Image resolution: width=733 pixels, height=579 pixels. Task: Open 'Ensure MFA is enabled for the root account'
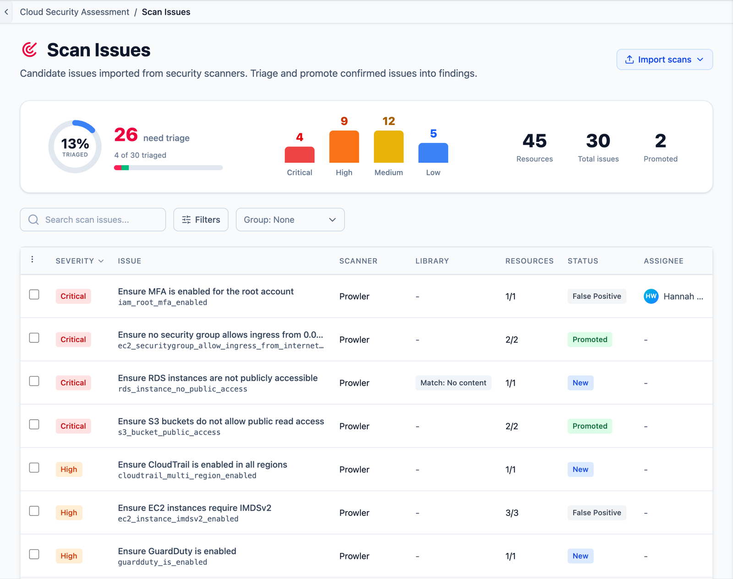[x=206, y=292]
